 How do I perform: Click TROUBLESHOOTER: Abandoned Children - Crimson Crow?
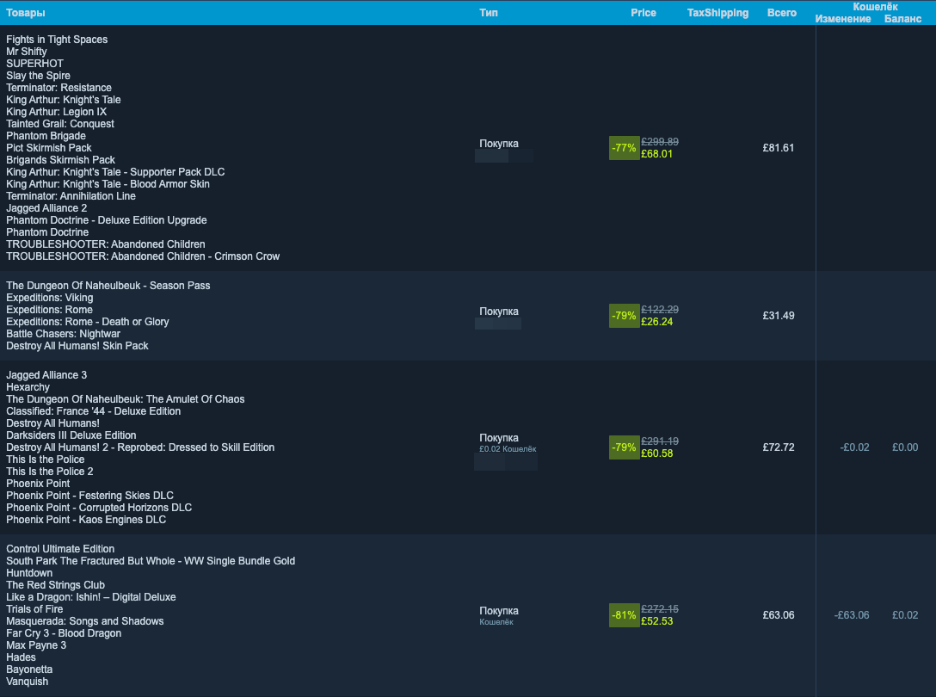tap(143, 256)
